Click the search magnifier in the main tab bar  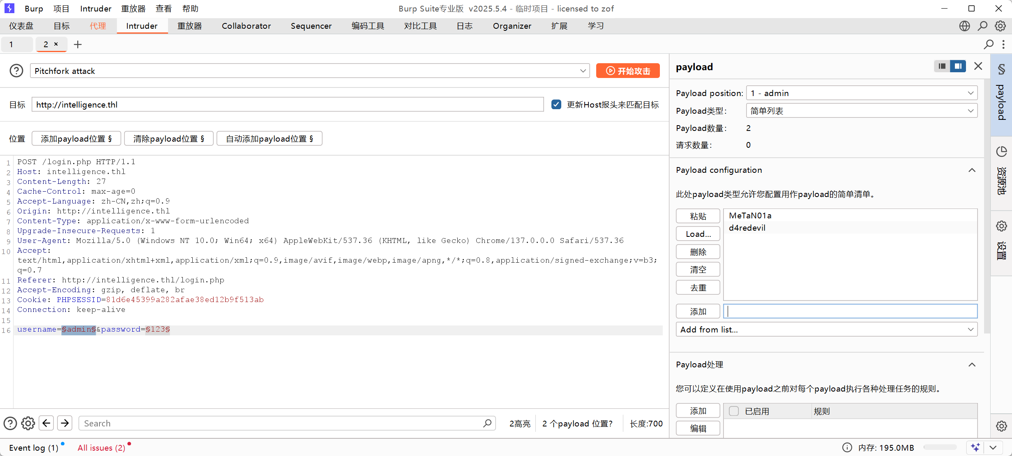982,26
